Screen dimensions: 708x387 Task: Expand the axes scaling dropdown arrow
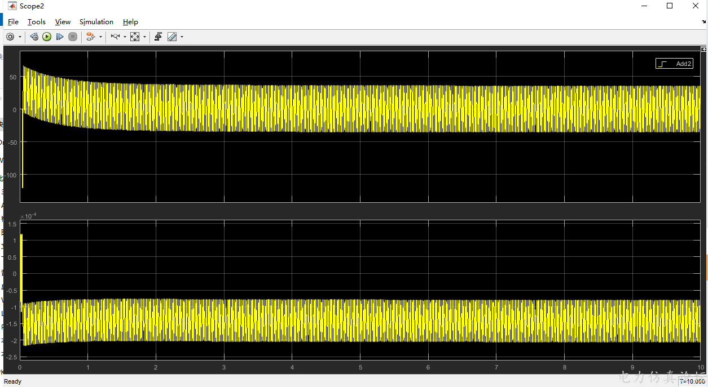pyautogui.click(x=144, y=37)
